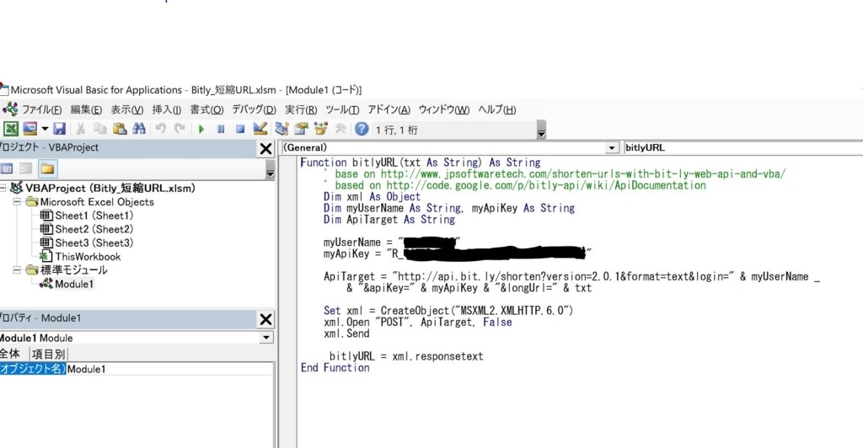
Task: Open Object Browser toolbar icon
Action: (320, 129)
